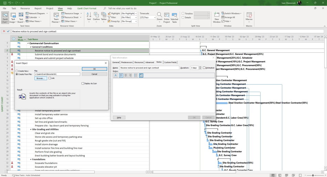Image resolution: width=327 pixels, height=177 pixels.
Task: Enable the Timeline checkbox
Action: click(183, 13)
